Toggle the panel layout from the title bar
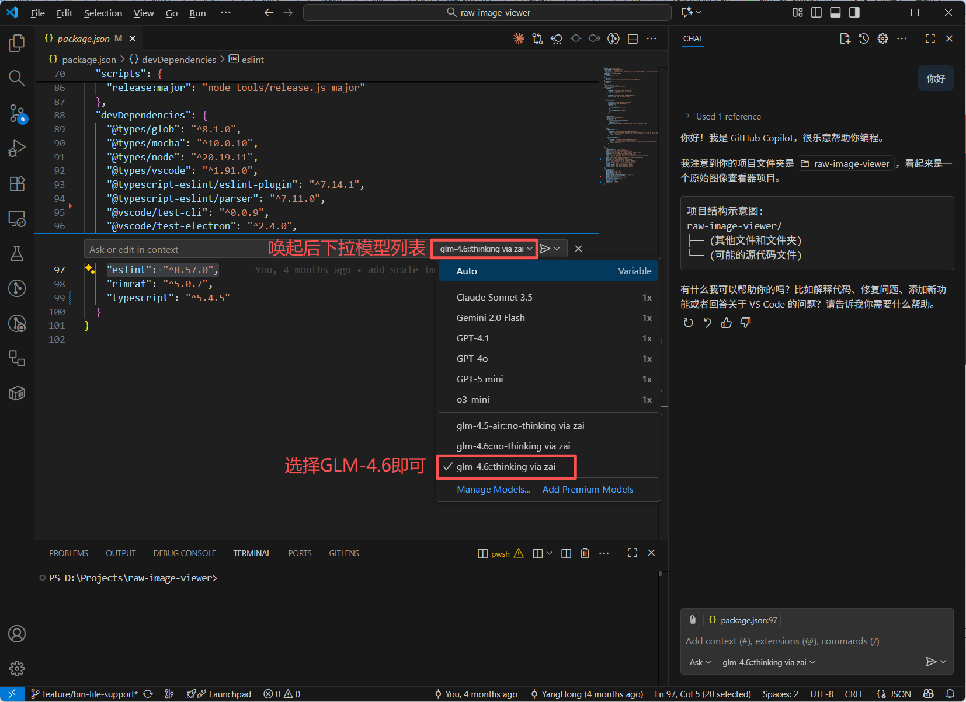 pyautogui.click(x=836, y=12)
